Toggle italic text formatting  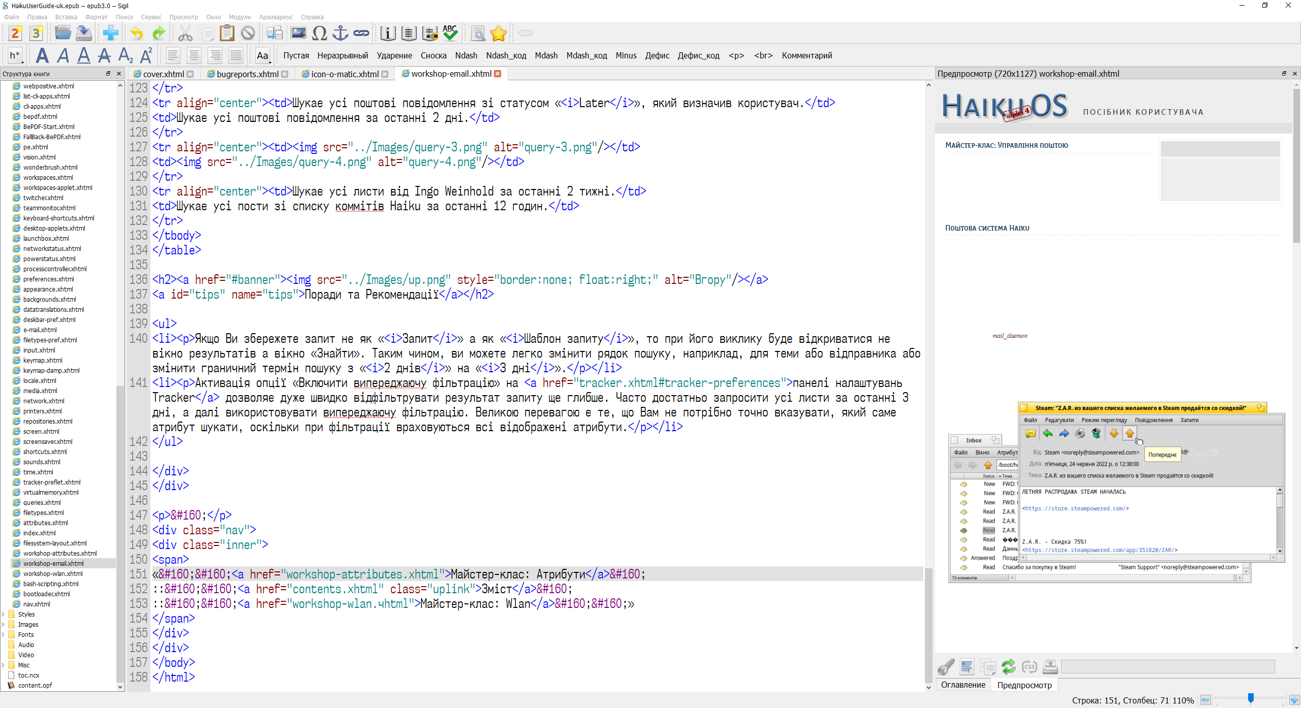point(63,55)
